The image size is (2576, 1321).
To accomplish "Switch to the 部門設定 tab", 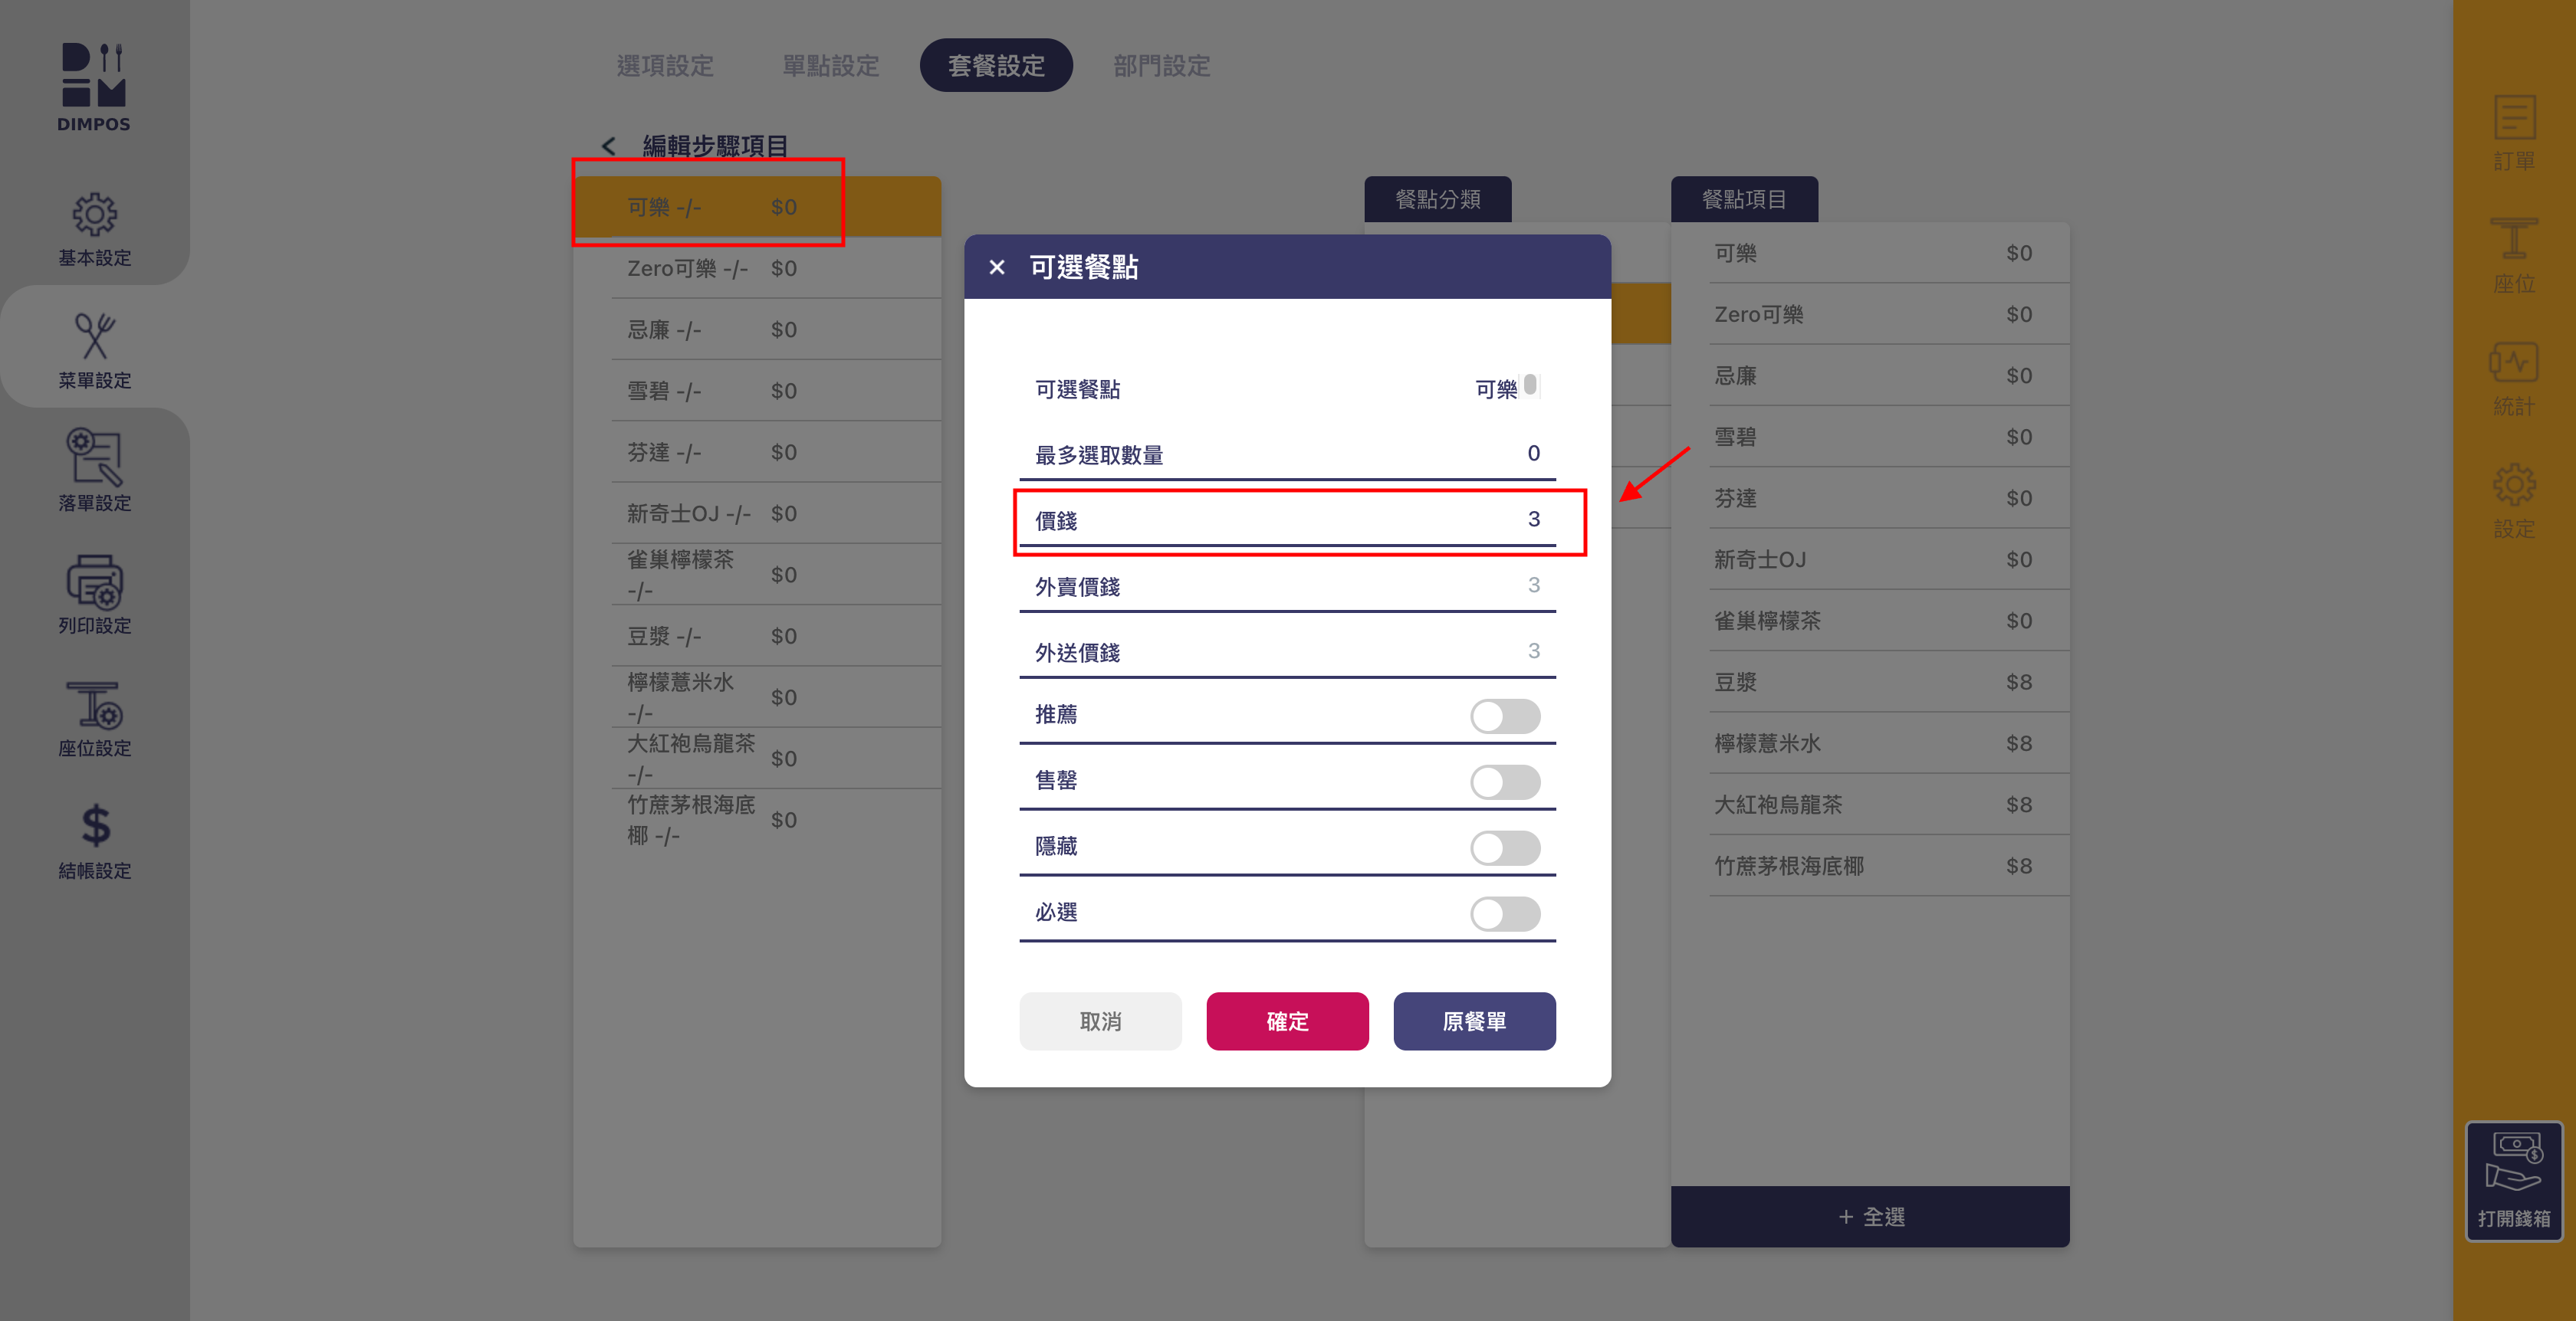I will click(x=1161, y=66).
